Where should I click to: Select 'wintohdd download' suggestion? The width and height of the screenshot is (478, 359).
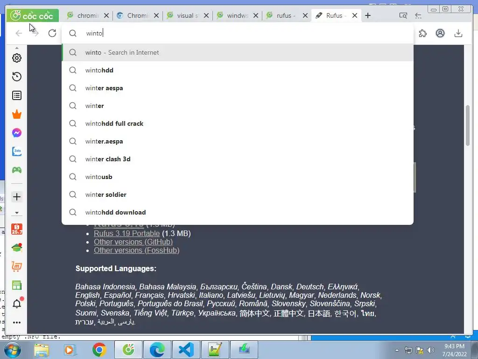coord(238,212)
